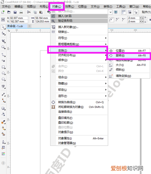This screenshot has height=174, width=151.
Task: Click 对象管理器(N) menu item
Action: (x=79, y=143)
